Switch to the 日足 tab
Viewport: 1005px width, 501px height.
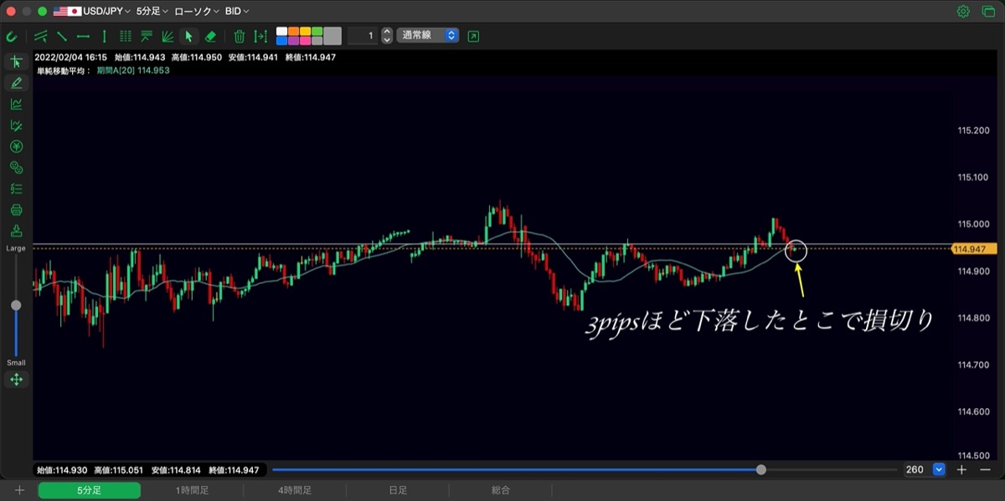[398, 490]
